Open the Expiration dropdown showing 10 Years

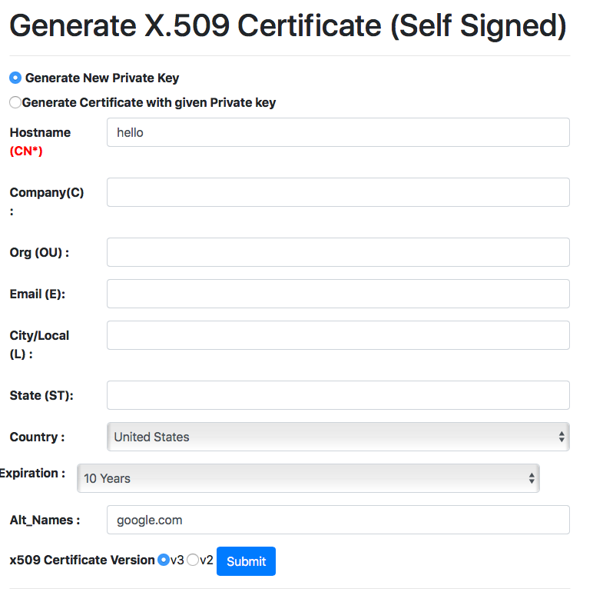coord(308,478)
